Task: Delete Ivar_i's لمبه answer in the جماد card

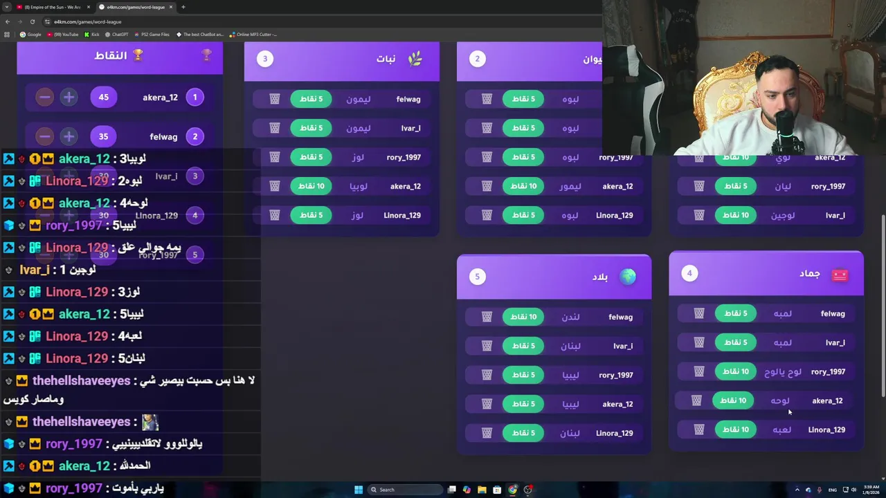Action: [699, 342]
